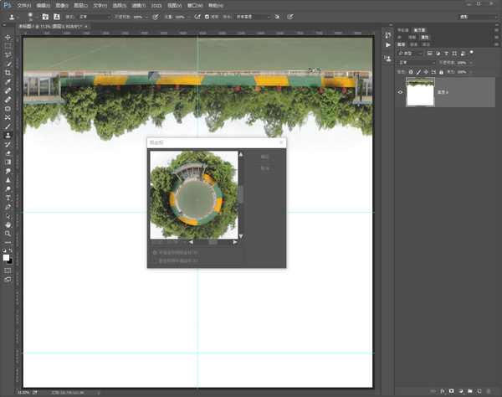Expand Layers panel fill arrow
The image size is (502, 397).
(x=470, y=72)
